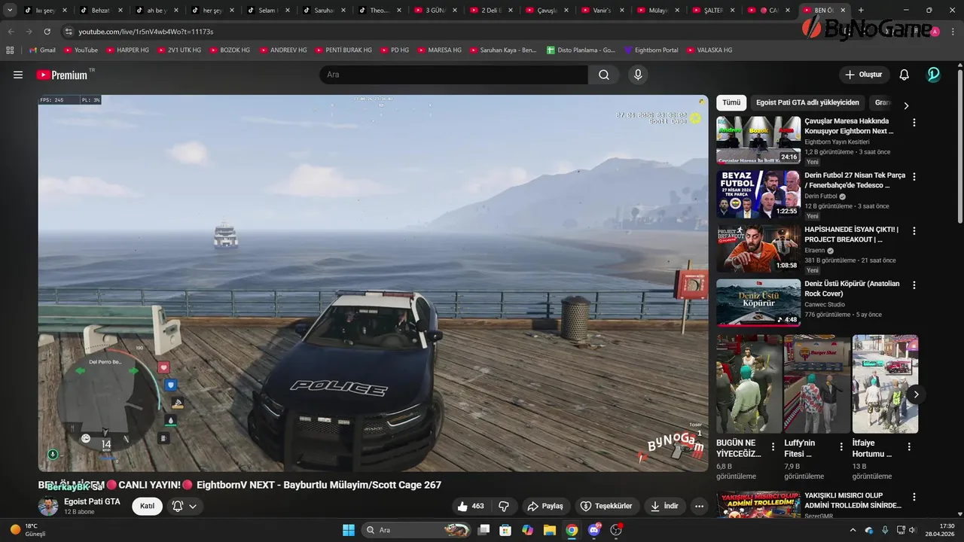Image resolution: width=964 pixels, height=542 pixels.
Task: Click the Teşekkürler thanks button
Action: click(608, 506)
